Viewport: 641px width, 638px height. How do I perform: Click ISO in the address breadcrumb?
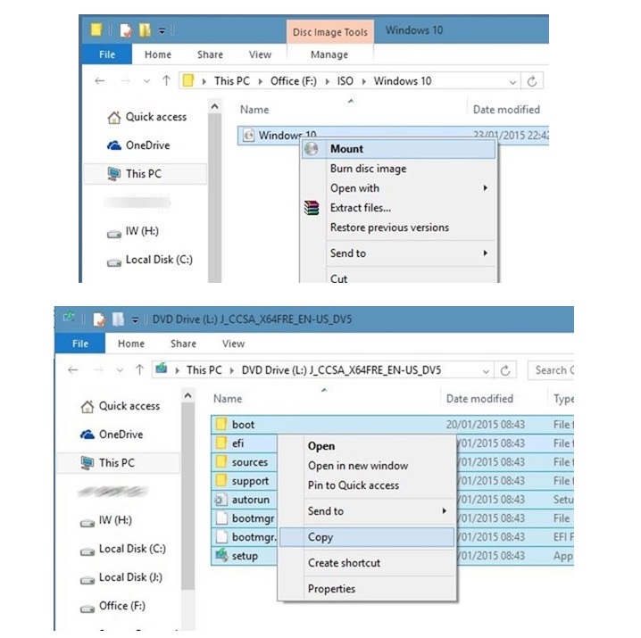(x=345, y=81)
